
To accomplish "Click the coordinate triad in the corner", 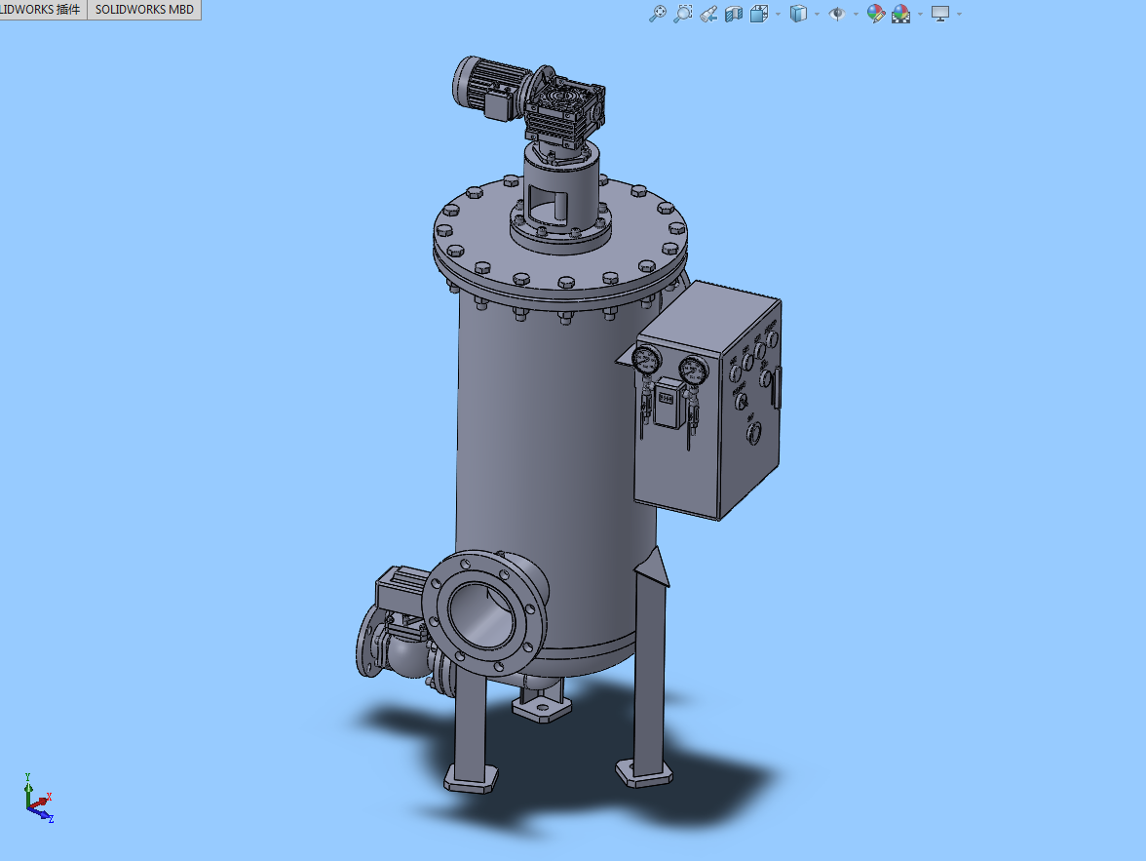I will [x=38, y=799].
